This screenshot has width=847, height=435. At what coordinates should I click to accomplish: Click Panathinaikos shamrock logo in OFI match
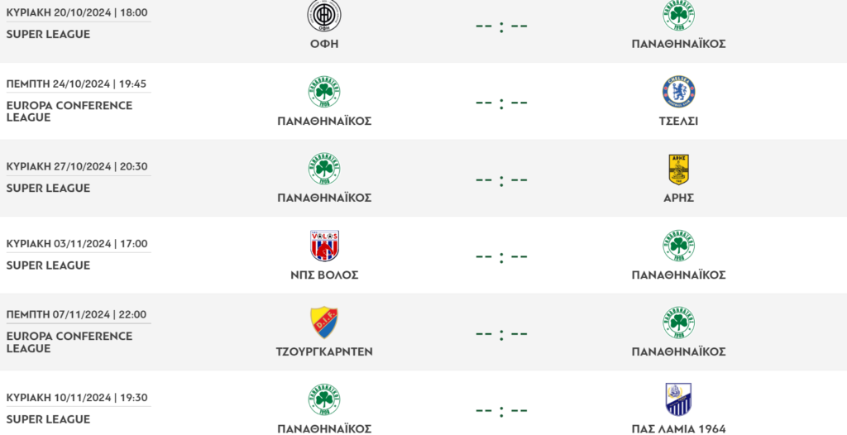tap(678, 16)
